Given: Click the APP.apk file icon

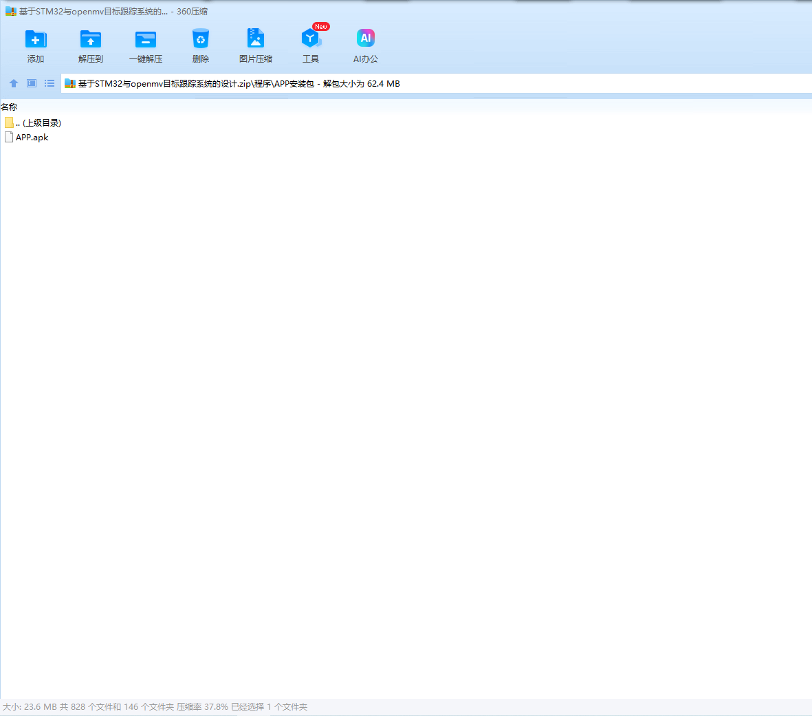Looking at the screenshot, I should click(9, 138).
